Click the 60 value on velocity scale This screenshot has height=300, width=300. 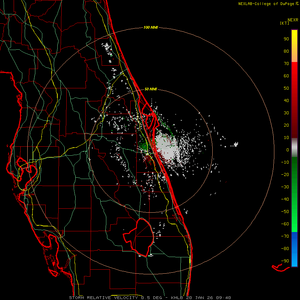[x=286, y=76]
